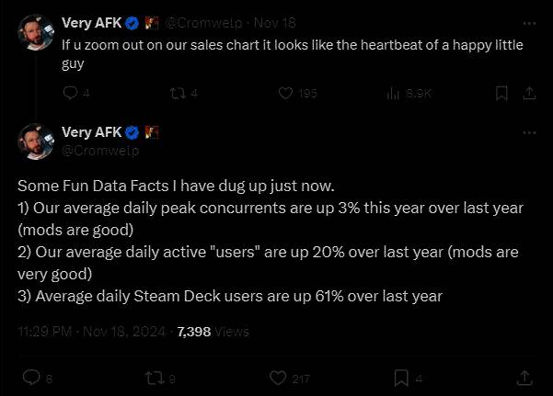Bookmark the main tweet with 4 bookmarks
Screen dimensions: 553x396
tap(402, 377)
